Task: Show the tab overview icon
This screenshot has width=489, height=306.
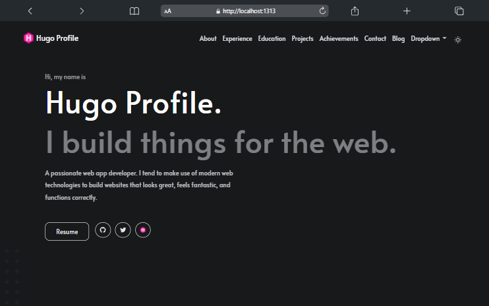Action: (459, 11)
